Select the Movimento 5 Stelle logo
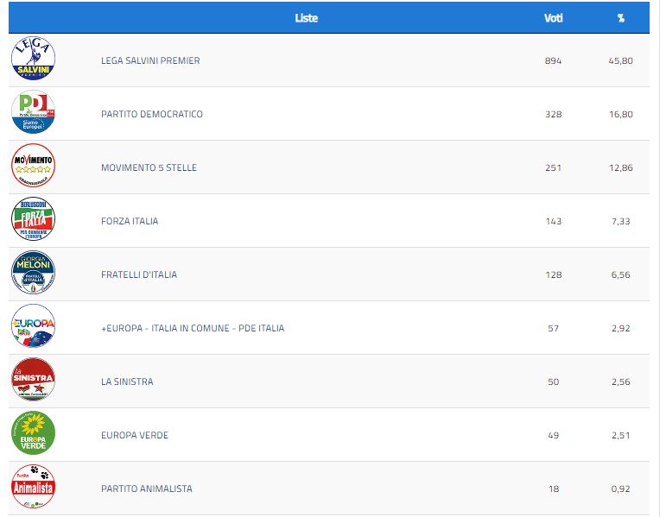Screen dimensions: 660x517 click(x=33, y=167)
